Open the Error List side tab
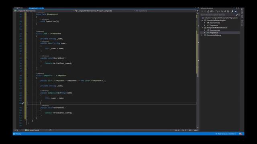 (x=242, y=23)
